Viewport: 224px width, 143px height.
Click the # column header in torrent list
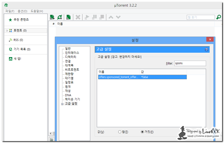tap(53, 24)
